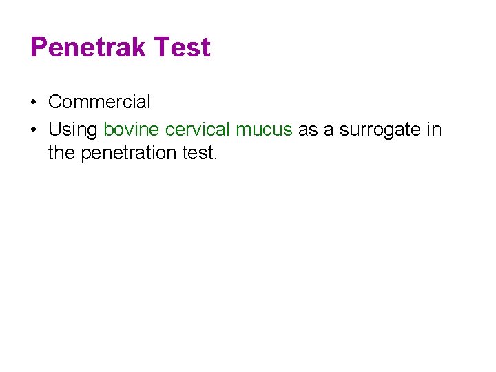
Task: Click the green word mucus
Action: coord(264,130)
